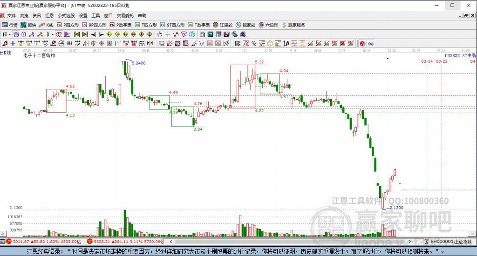Expand the candlestick style dropdown arrow
This screenshot has width=477, height=256.
(52, 34)
